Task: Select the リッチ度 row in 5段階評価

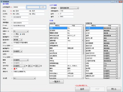Action: (102, 28)
